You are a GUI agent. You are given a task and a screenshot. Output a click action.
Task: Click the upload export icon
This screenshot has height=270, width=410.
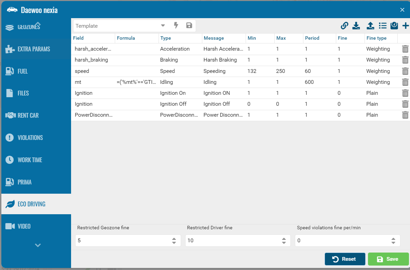click(x=370, y=26)
